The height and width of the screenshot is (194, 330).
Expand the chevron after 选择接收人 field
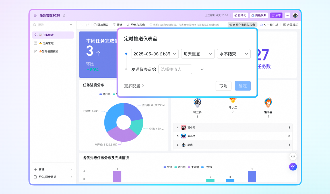202,69
